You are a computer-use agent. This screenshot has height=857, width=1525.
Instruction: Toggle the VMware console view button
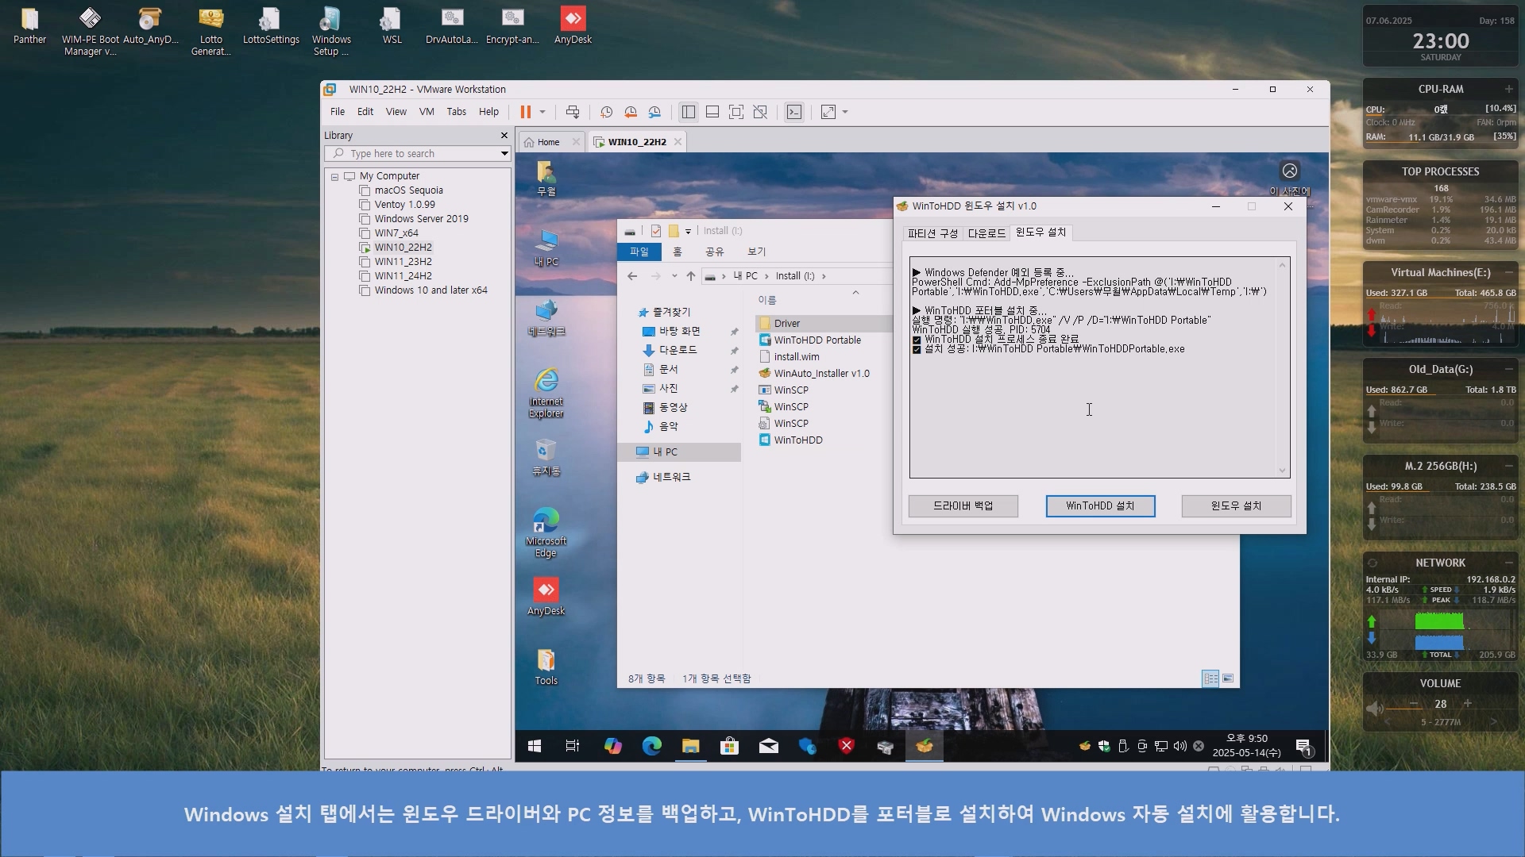coord(794,112)
